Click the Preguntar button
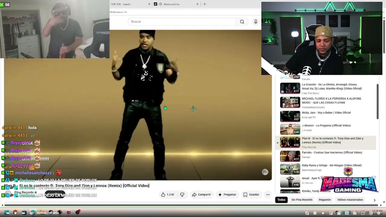Viewport: 386px width, 217px height. [227, 195]
